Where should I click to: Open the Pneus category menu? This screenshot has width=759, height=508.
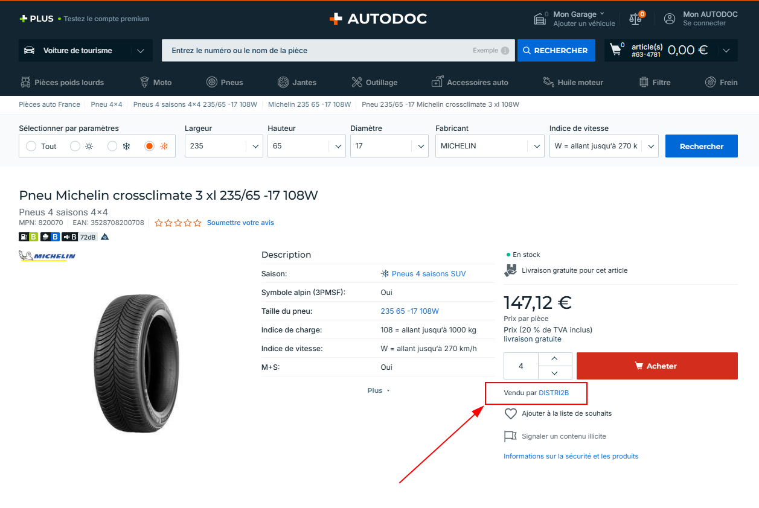click(x=225, y=82)
